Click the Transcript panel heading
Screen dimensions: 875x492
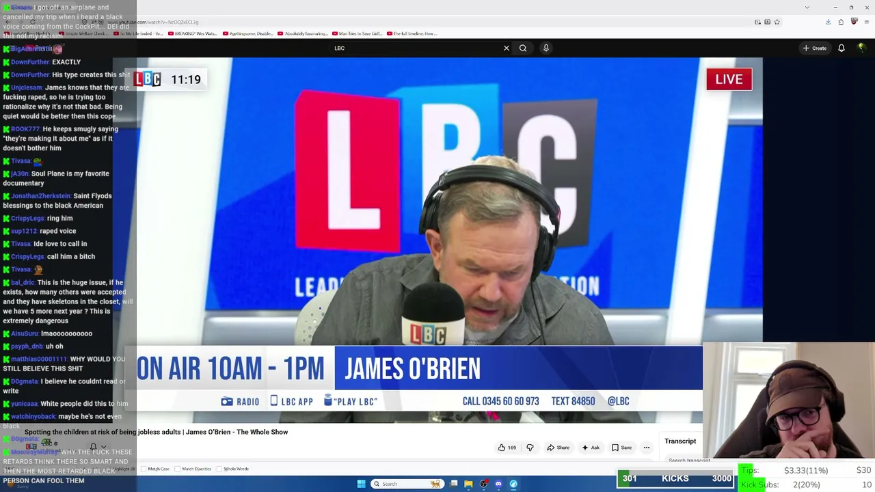[680, 441]
